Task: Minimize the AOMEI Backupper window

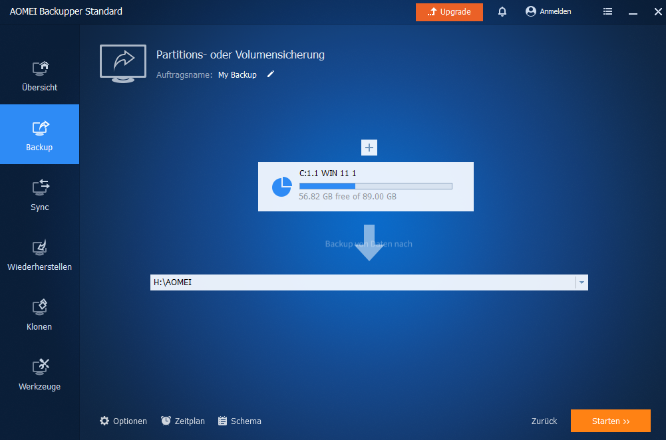Action: point(633,12)
